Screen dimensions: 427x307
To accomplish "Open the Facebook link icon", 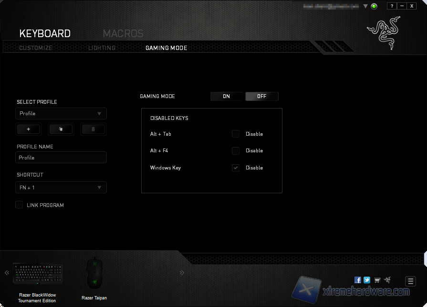I will tap(358, 280).
